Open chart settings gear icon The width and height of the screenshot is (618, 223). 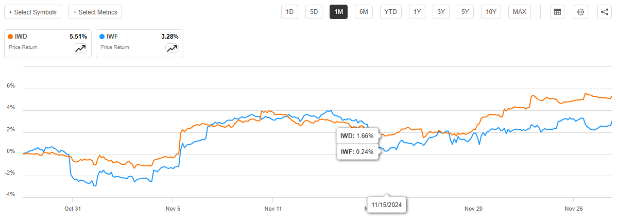[x=580, y=12]
